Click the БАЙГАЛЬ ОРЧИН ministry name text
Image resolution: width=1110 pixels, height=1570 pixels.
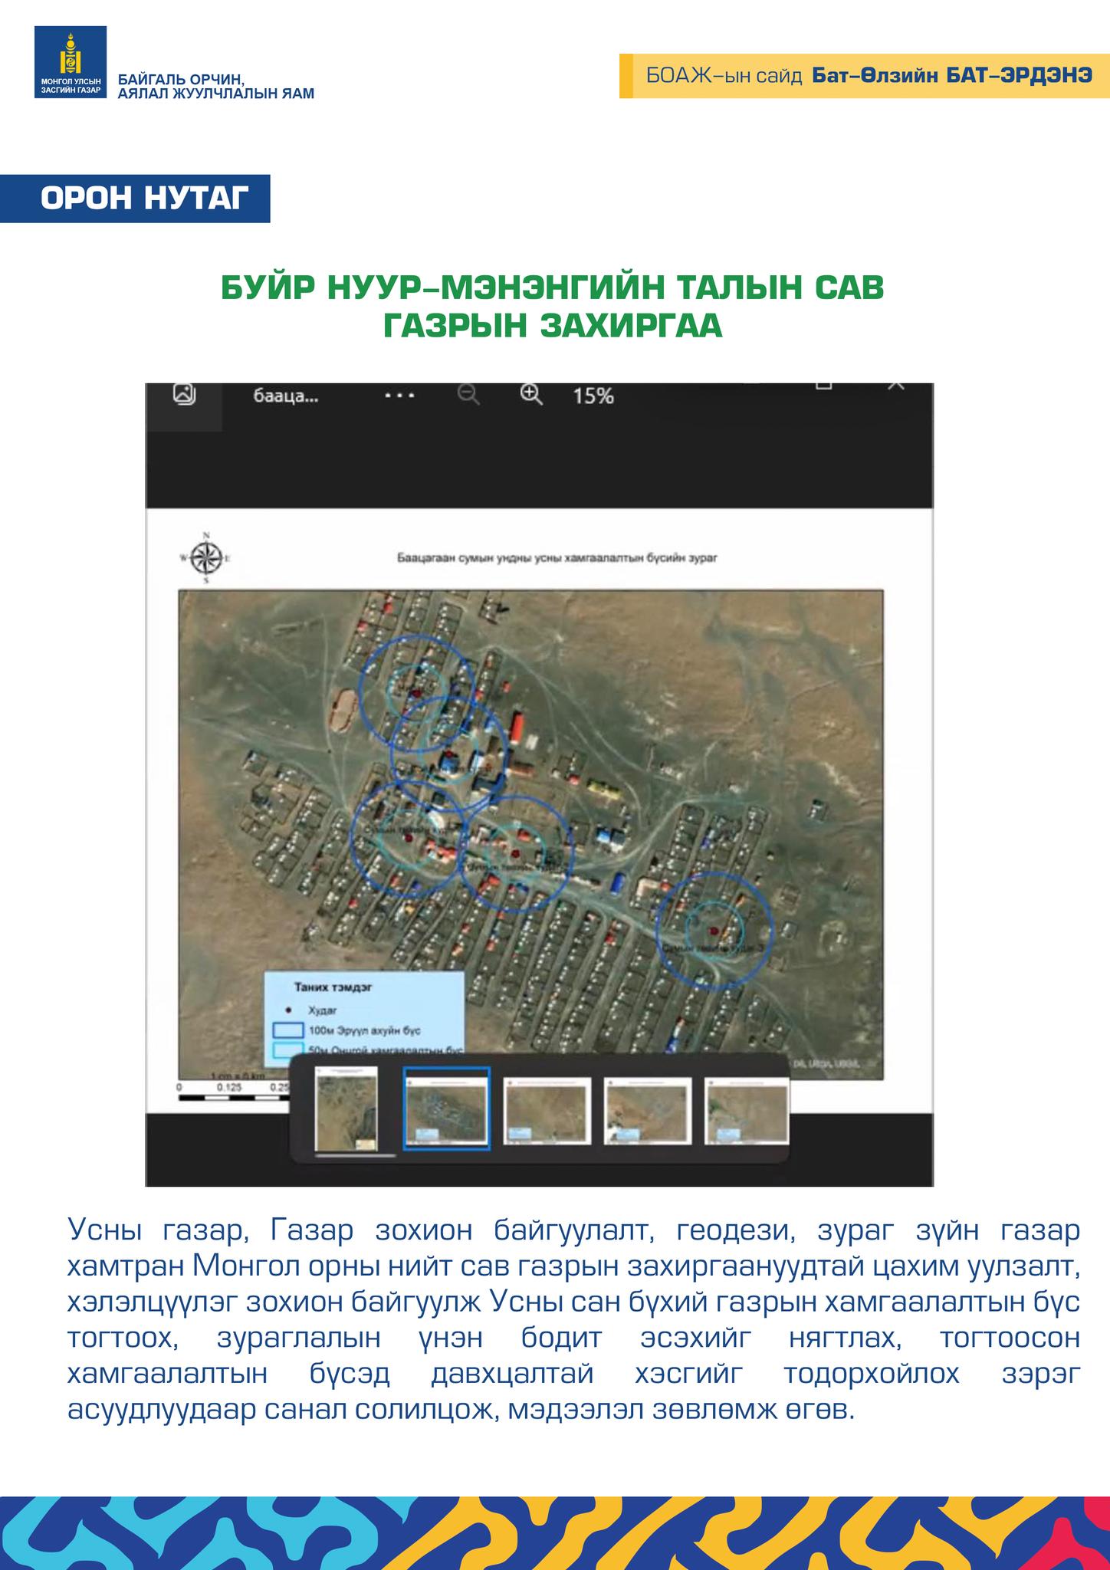pos(215,87)
